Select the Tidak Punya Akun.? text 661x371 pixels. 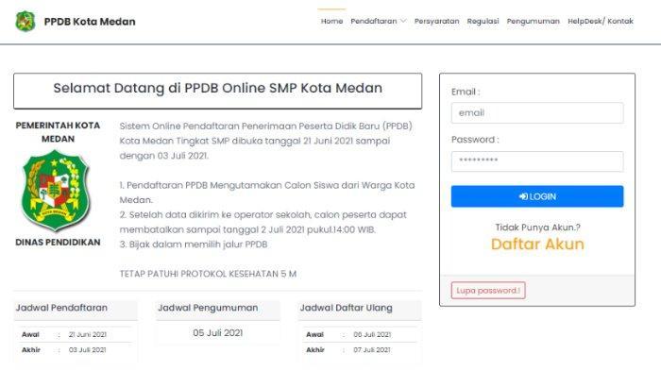537,228
